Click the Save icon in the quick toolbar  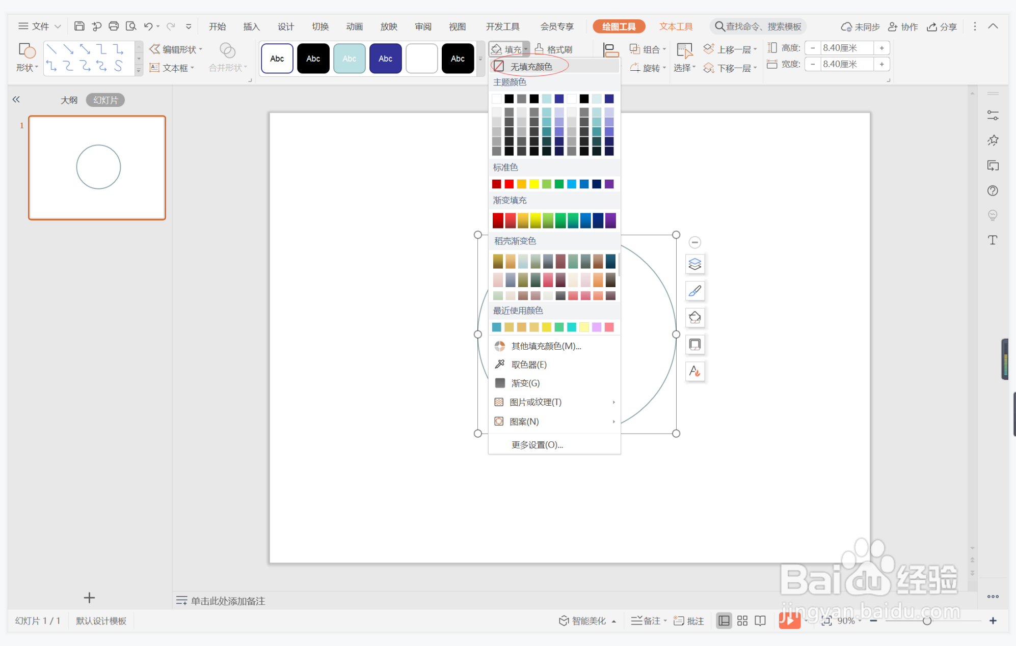point(79,26)
